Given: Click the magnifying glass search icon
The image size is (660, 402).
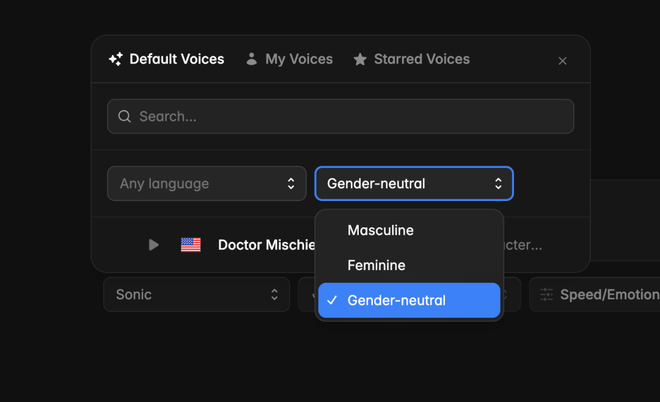Looking at the screenshot, I should pyautogui.click(x=125, y=117).
